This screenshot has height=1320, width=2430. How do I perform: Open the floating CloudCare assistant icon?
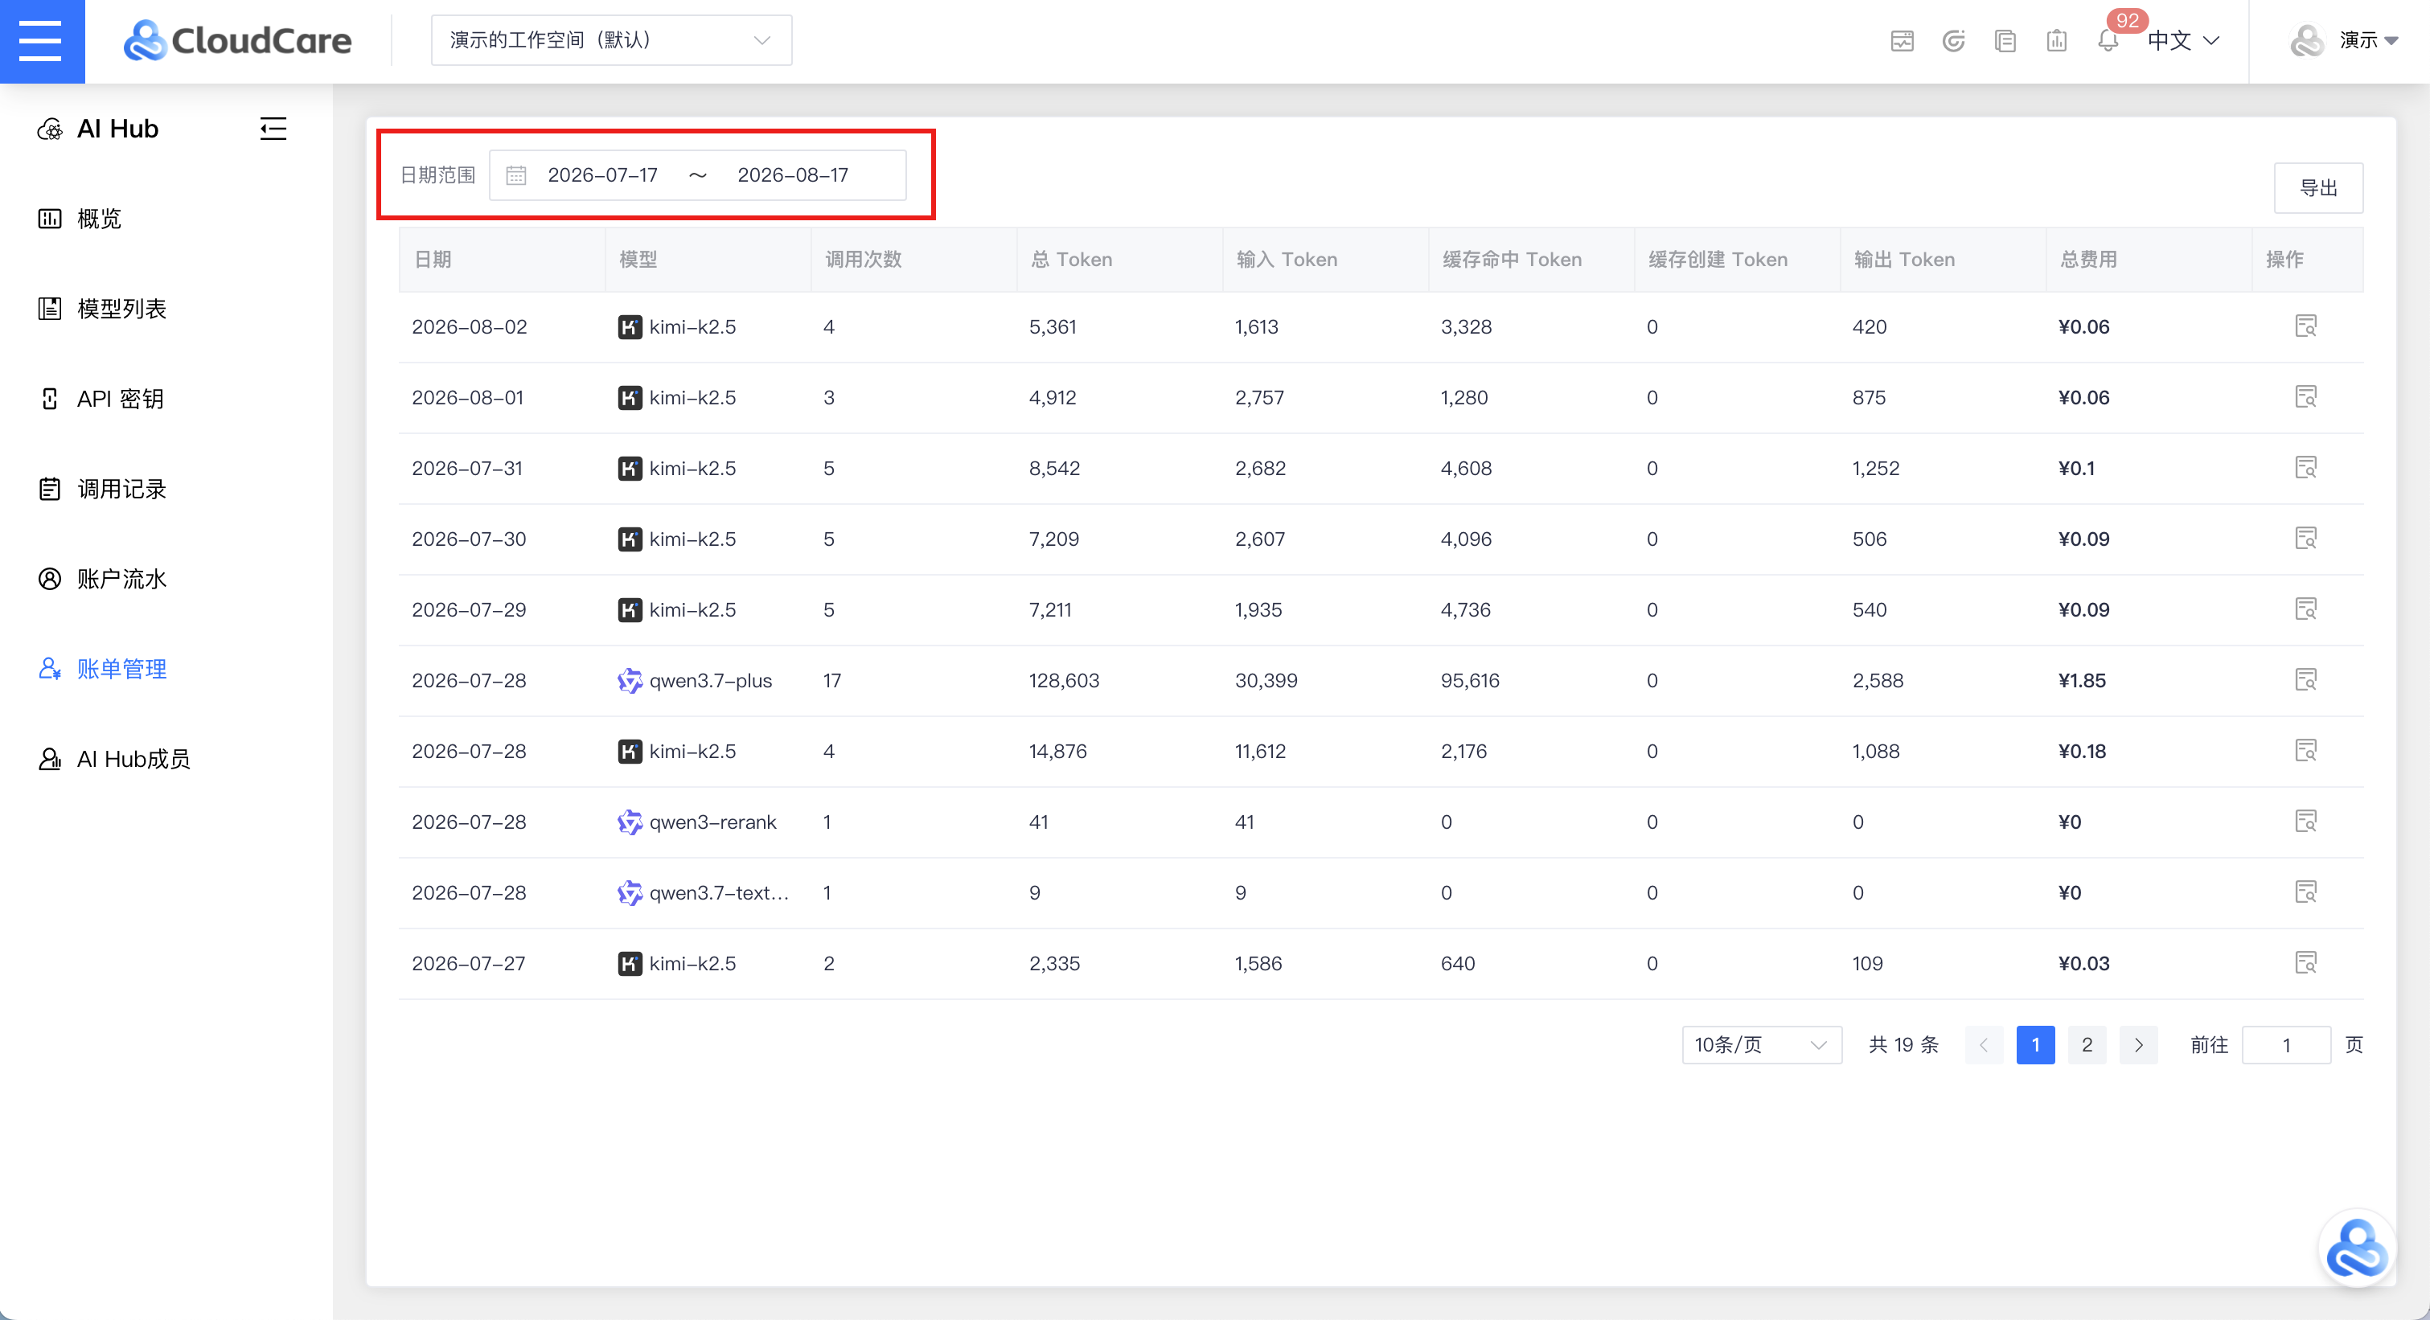(2356, 1248)
